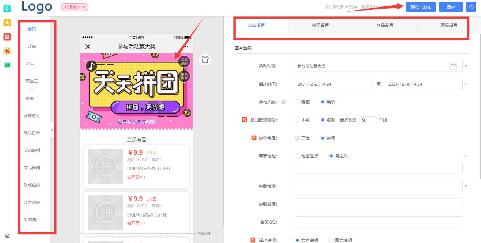Click the orange badge beside 活动说明 label

[x=253, y=240]
